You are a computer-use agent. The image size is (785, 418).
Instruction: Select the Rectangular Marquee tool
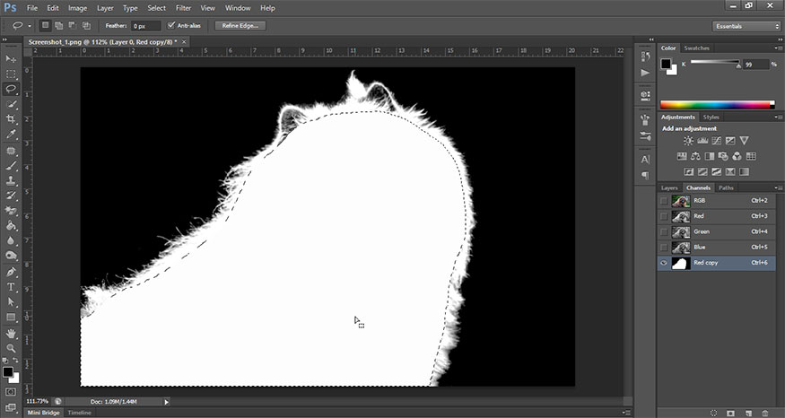tap(11, 74)
